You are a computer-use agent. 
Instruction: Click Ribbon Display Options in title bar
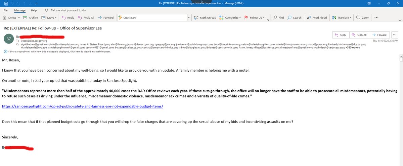pyautogui.click(x=369, y=3)
